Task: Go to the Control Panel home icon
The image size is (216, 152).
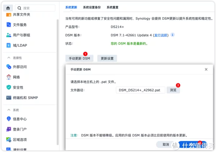Action: click(8, 8)
